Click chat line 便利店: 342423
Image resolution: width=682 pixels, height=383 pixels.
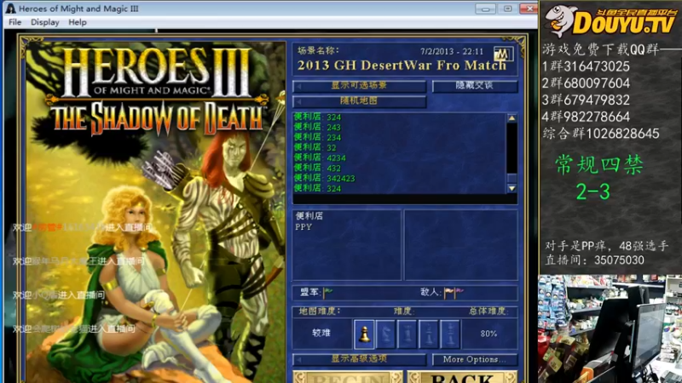pyautogui.click(x=325, y=178)
